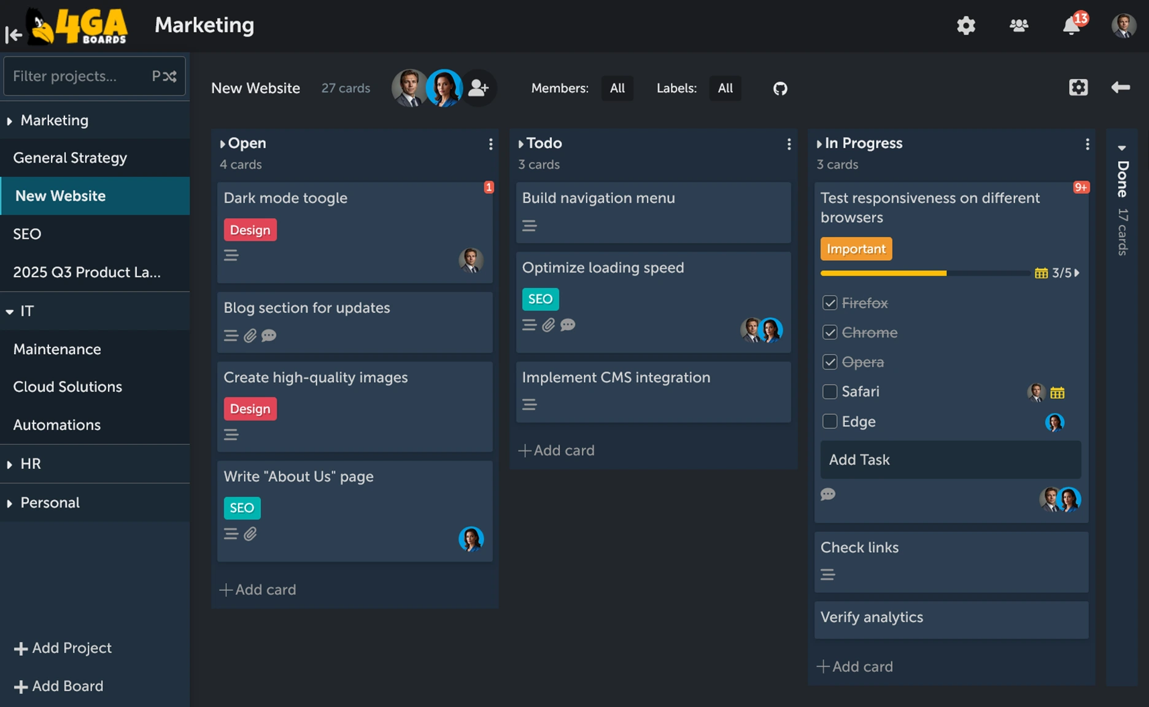Select the SEO board in the sidebar
The image size is (1149, 707).
pos(26,234)
